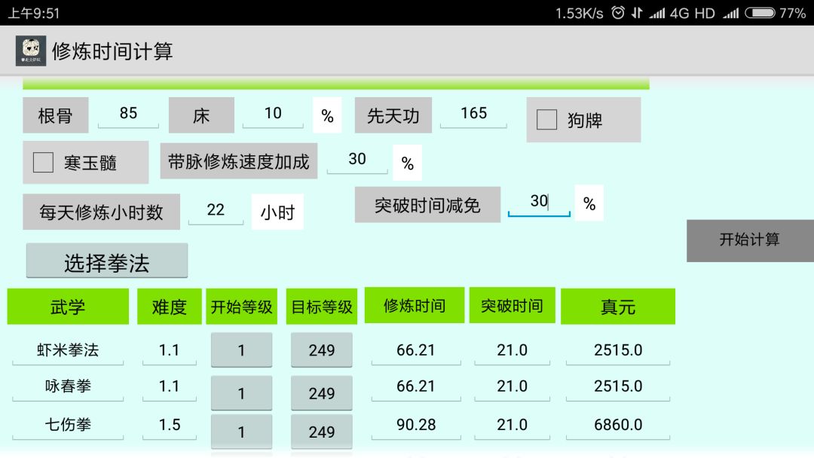Enable the 狗牌 checkbox
The height and width of the screenshot is (458, 814).
(x=546, y=120)
